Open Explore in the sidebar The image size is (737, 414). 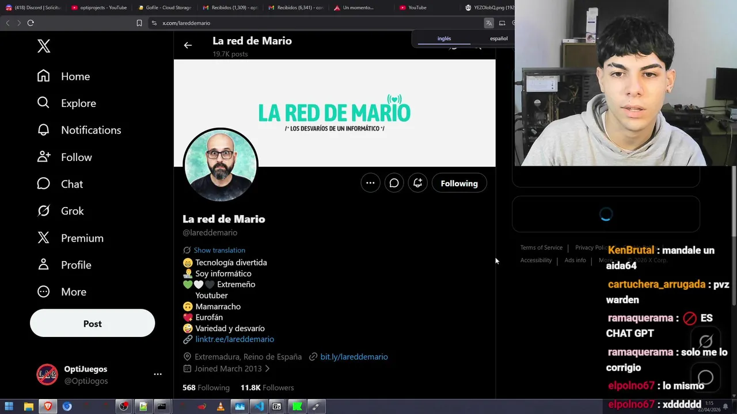pyautogui.click(x=66, y=103)
